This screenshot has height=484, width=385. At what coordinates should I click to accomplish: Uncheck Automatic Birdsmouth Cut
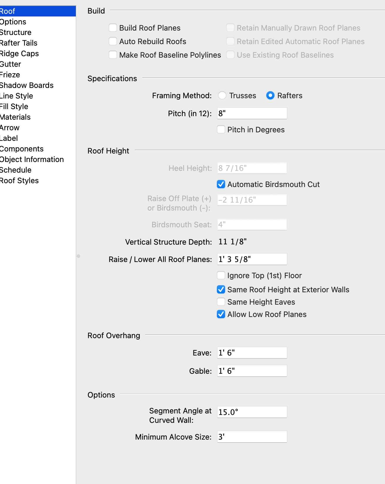pyautogui.click(x=221, y=184)
